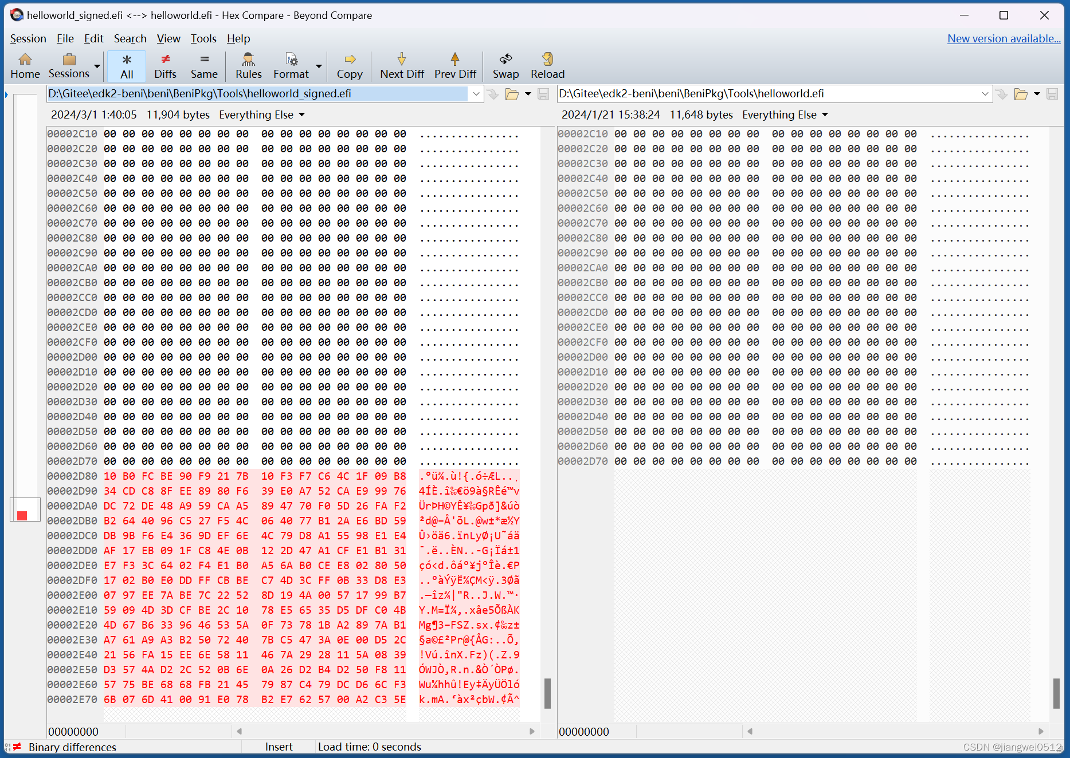Open the Help menu
The image size is (1070, 758).
click(238, 38)
